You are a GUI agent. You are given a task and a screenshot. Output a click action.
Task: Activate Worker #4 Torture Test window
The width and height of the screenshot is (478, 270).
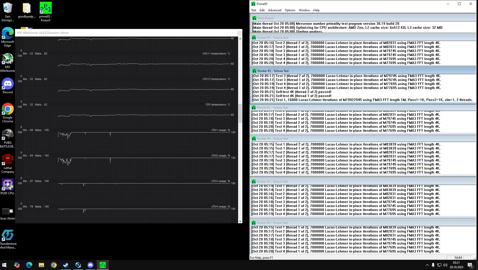pos(272,139)
